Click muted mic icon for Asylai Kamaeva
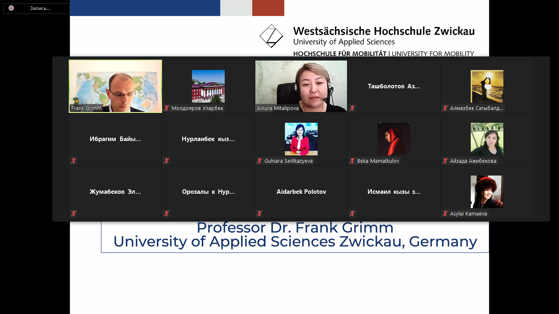The image size is (559, 314). click(445, 213)
